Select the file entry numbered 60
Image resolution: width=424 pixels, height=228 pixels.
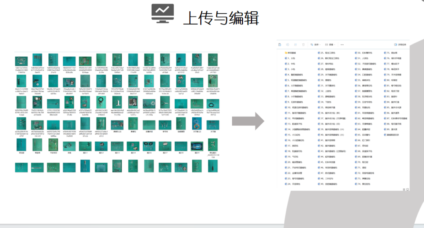coord(362,108)
